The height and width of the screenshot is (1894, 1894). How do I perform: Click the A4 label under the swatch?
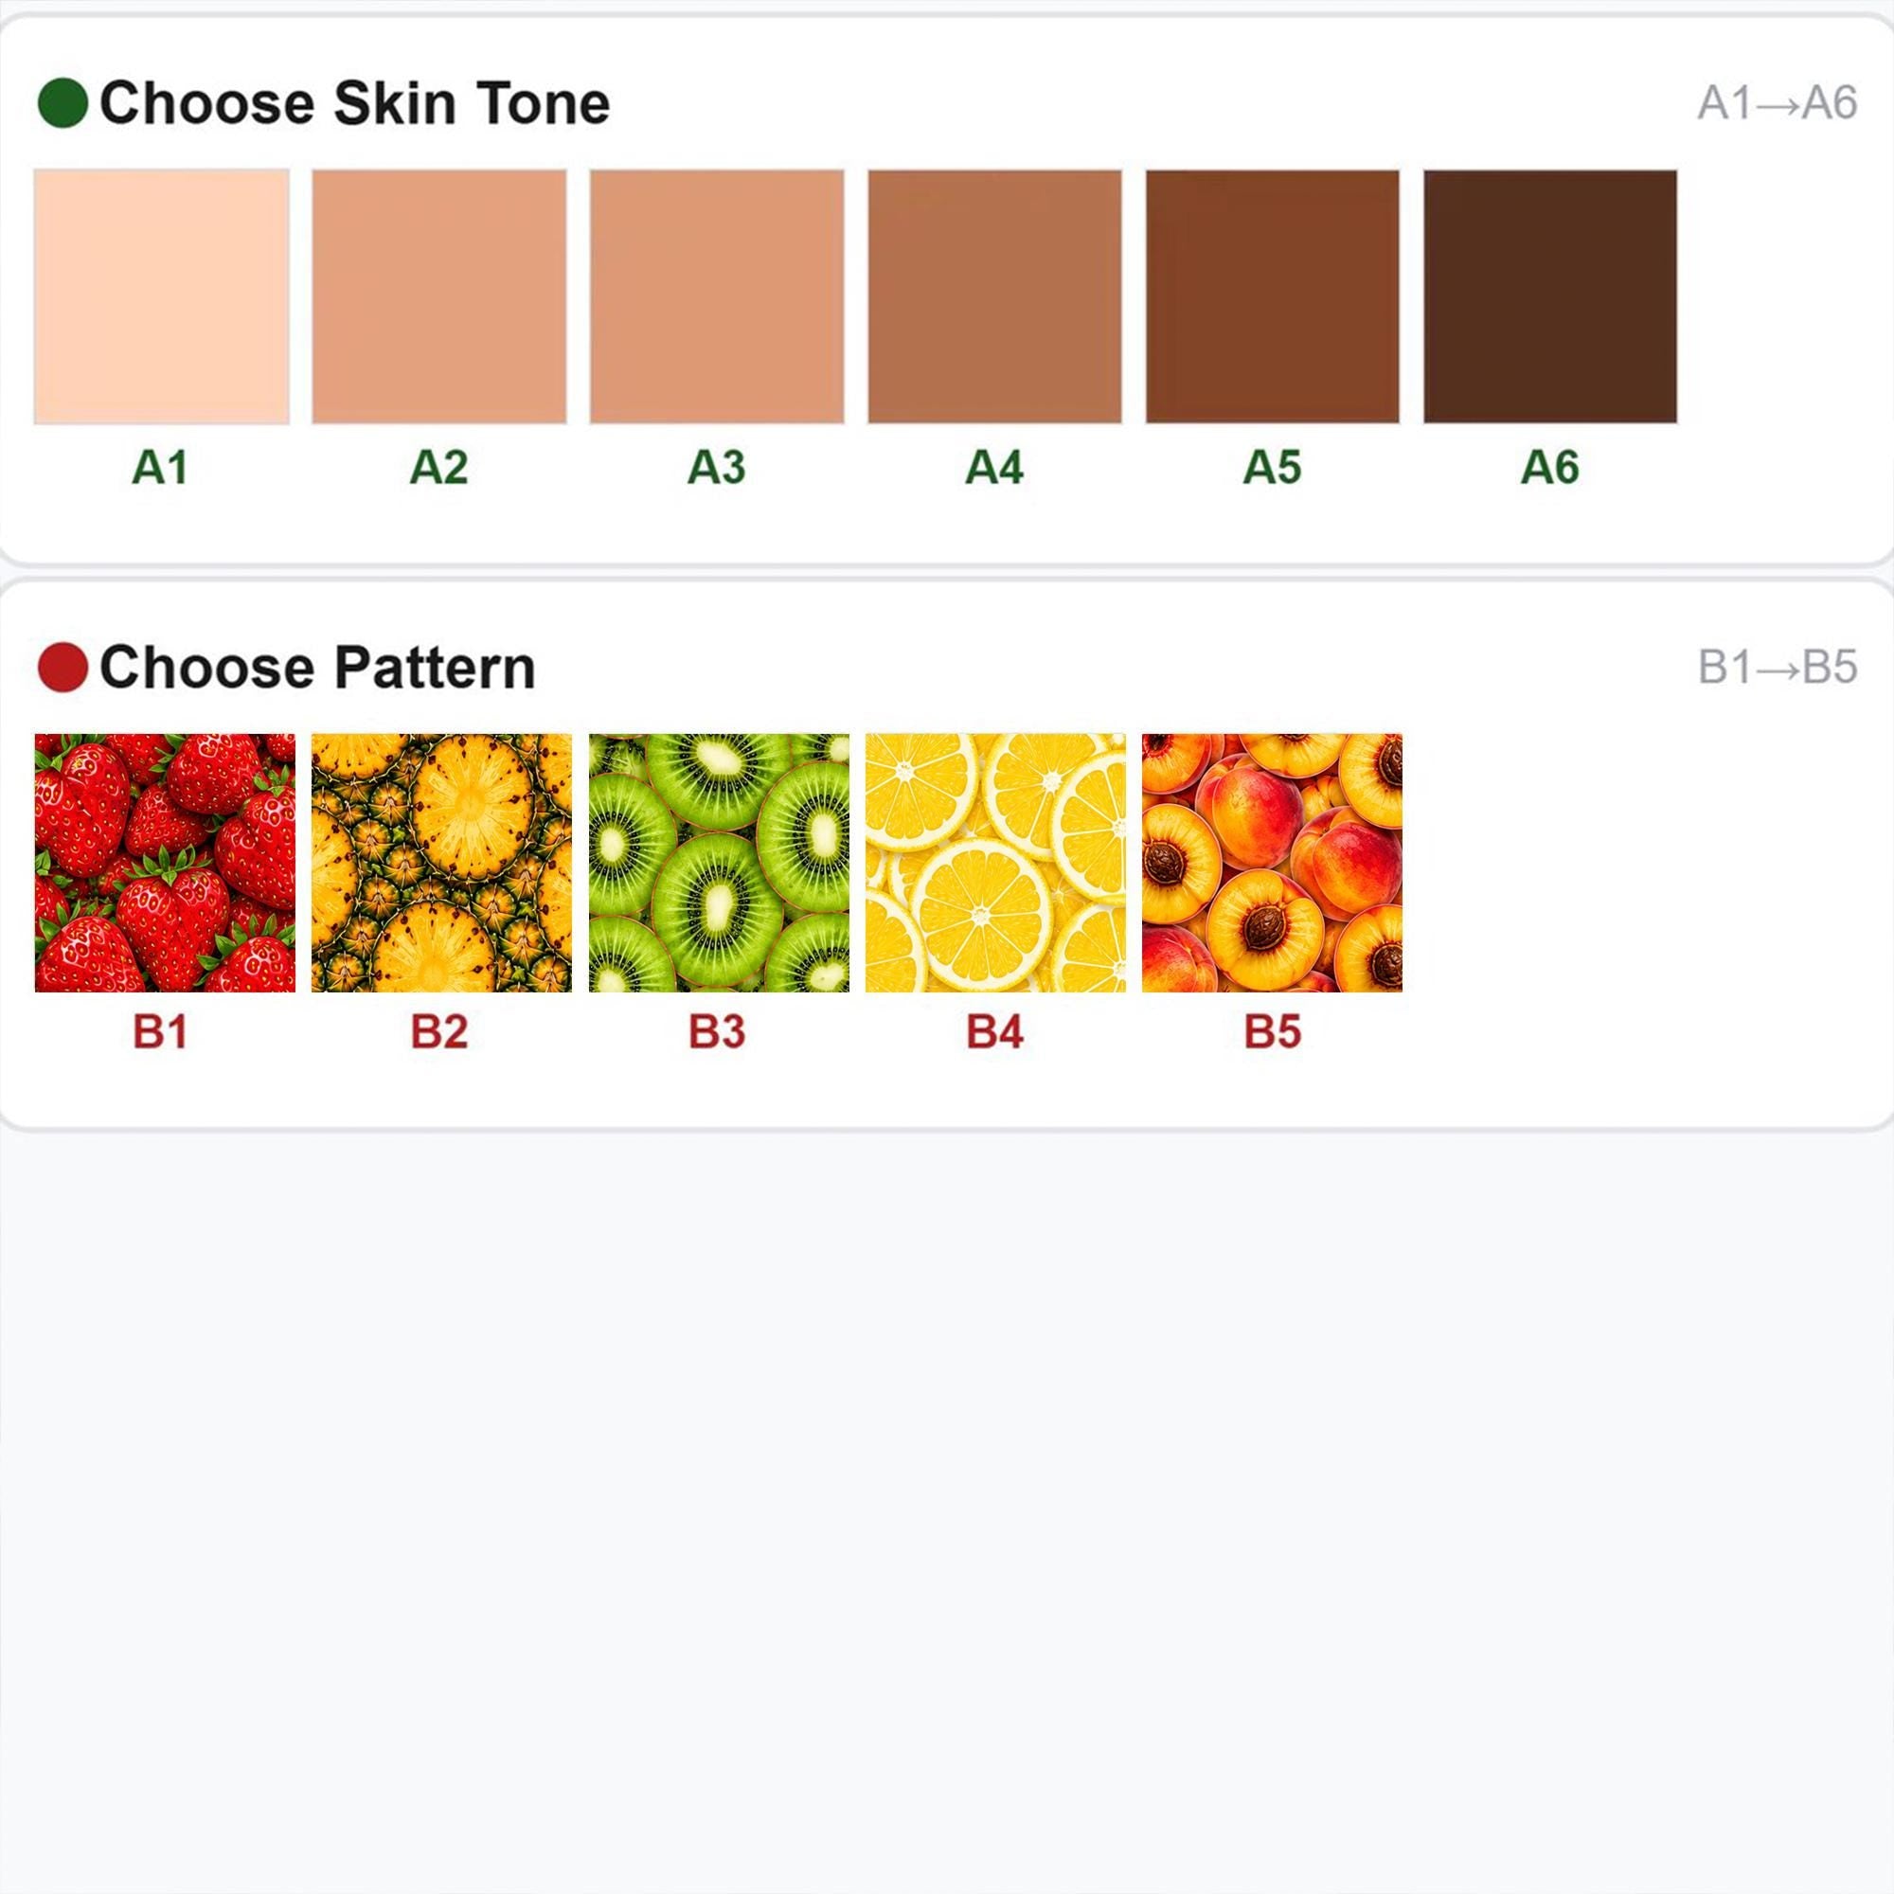tap(994, 467)
